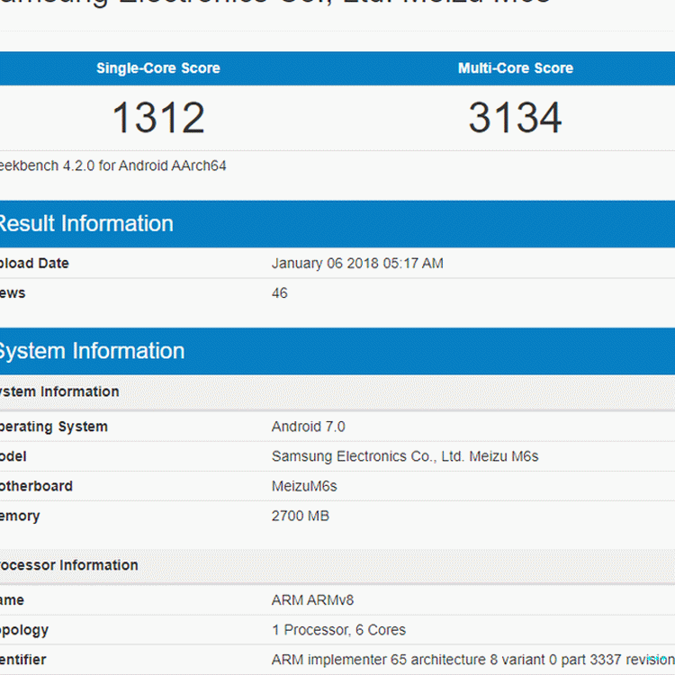Click the Result Information section header
Screen dimensions: 675x675
click(x=337, y=224)
